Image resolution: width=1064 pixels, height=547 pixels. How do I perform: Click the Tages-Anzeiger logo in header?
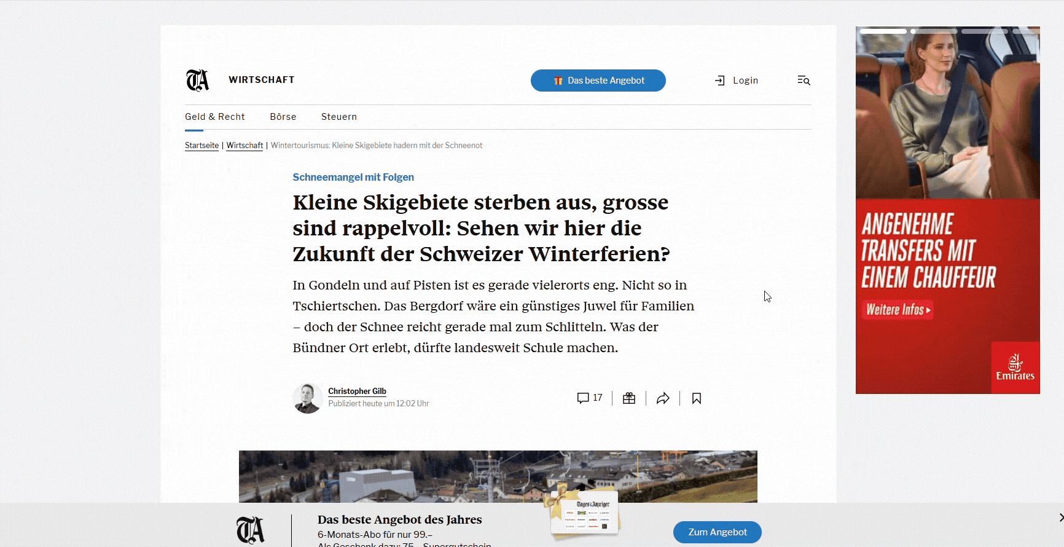coord(197,81)
